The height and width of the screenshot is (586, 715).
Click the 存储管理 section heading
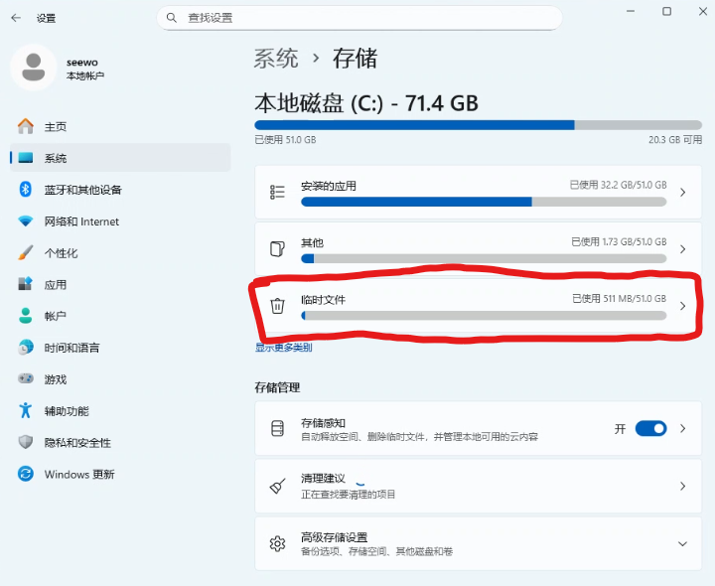tap(277, 387)
